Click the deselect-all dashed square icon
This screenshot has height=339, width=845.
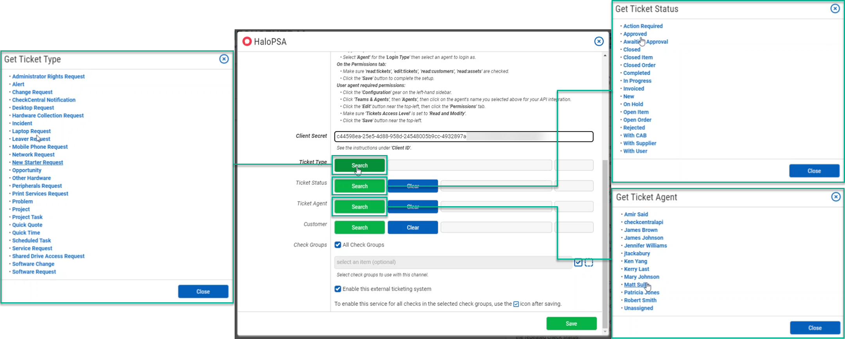click(x=589, y=262)
